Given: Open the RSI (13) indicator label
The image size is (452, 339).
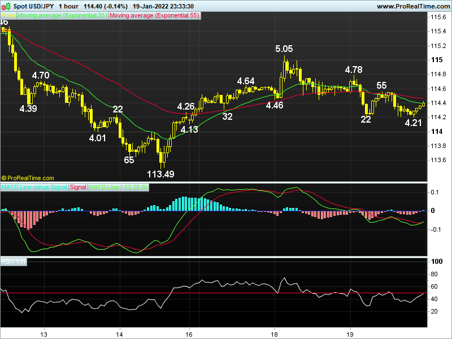Looking at the screenshot, I should (14, 262).
